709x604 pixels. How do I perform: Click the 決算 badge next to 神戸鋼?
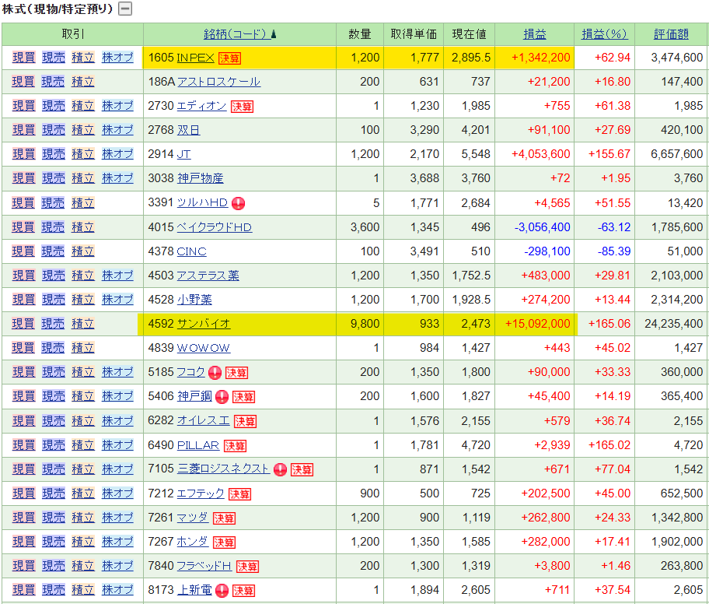click(243, 397)
